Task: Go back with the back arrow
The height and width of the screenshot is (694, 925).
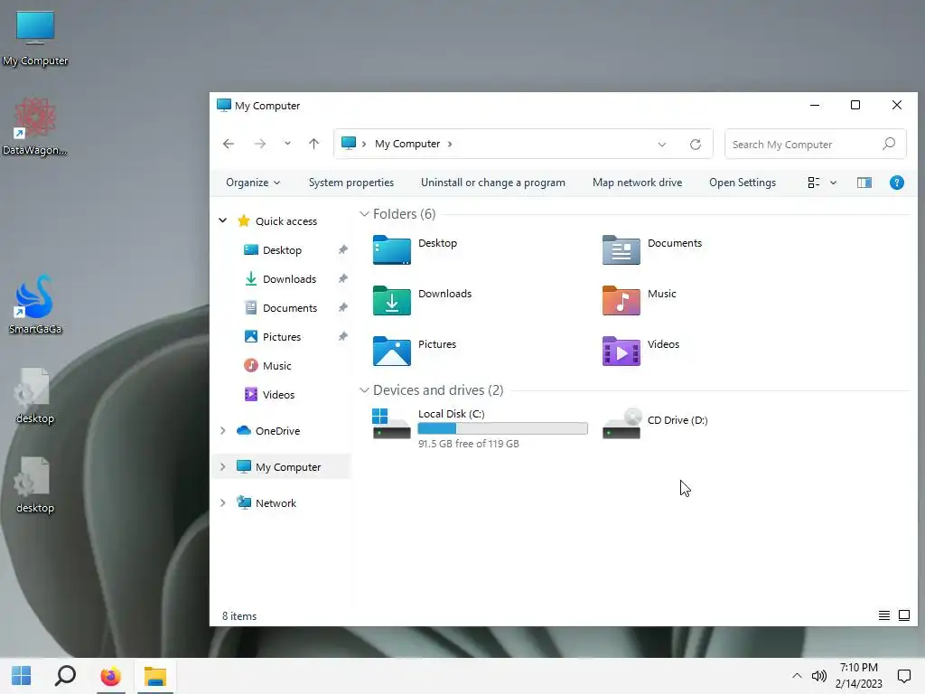Action: point(229,144)
